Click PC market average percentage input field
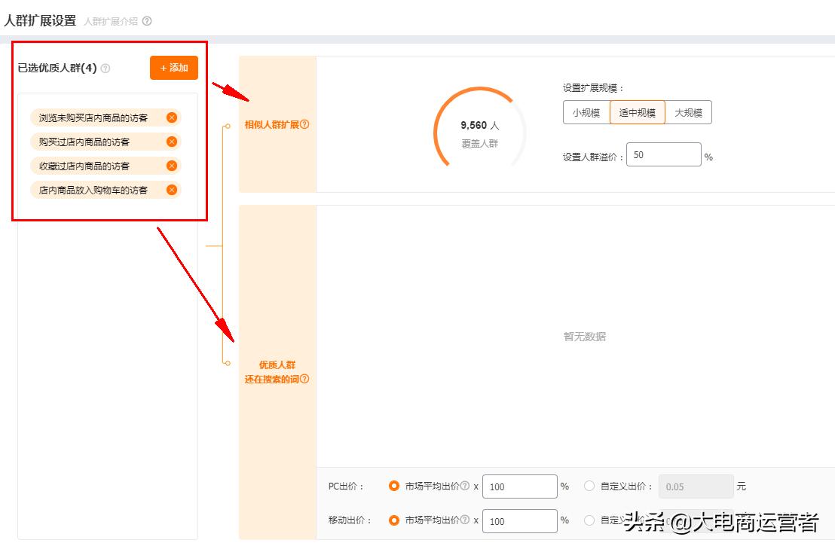Image resolution: width=835 pixels, height=549 pixels. 520,486
